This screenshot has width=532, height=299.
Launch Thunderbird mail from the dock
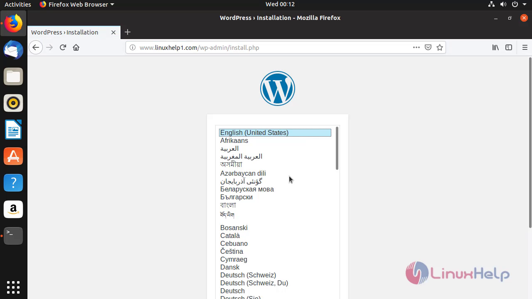click(13, 50)
